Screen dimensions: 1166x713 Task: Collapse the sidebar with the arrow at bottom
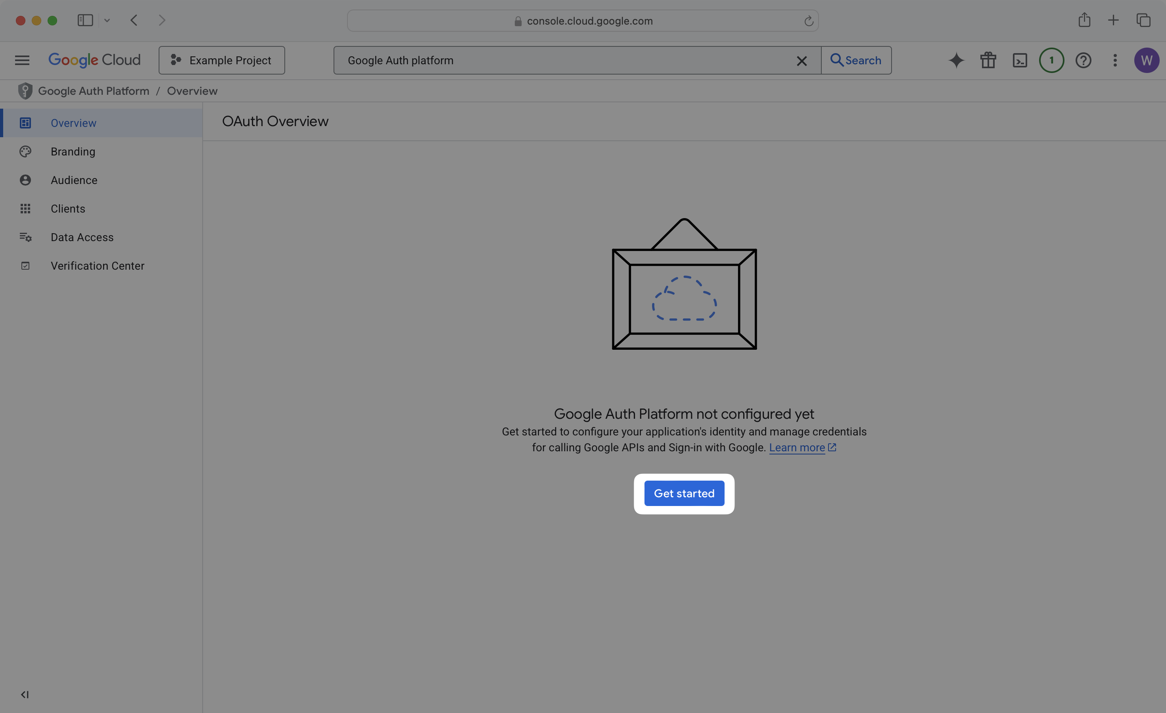25,694
